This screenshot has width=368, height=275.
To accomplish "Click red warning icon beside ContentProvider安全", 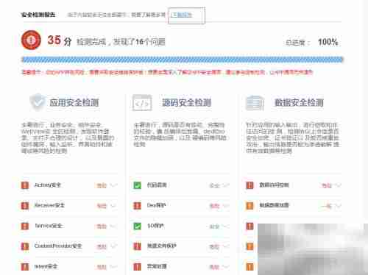I will click(x=25, y=246).
